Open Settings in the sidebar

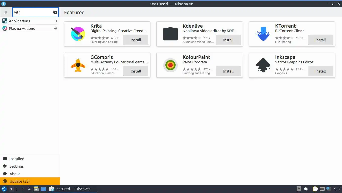(30, 166)
